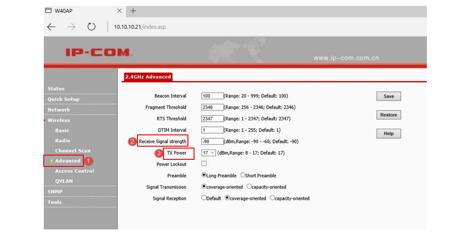
Task: Select QVLAN under Wireless
Action: (x=64, y=181)
